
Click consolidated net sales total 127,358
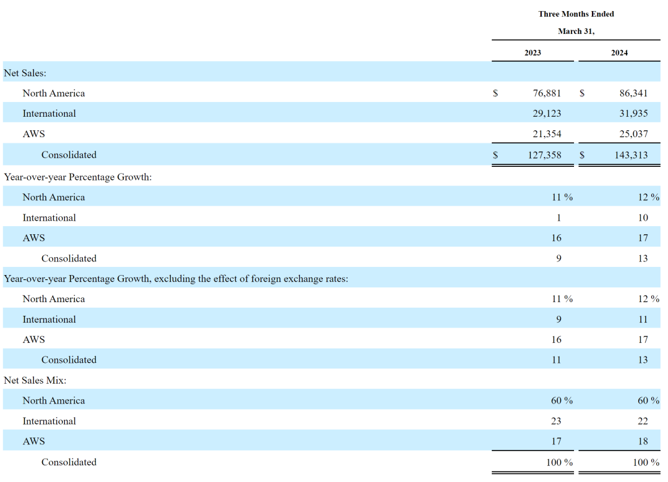[544, 155]
